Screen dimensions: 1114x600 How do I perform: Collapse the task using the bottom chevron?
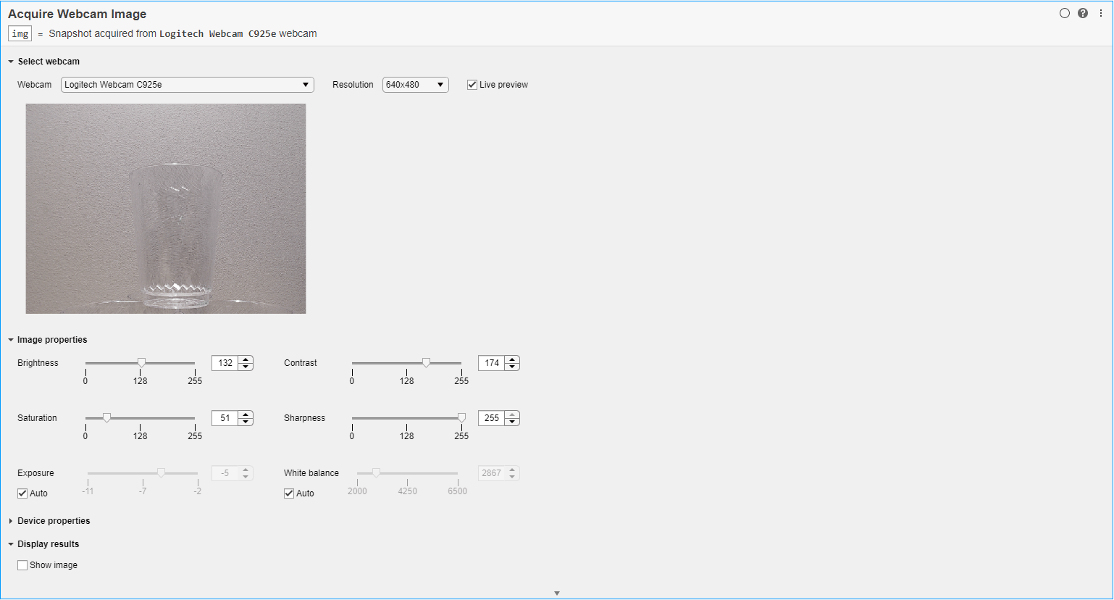click(x=556, y=592)
